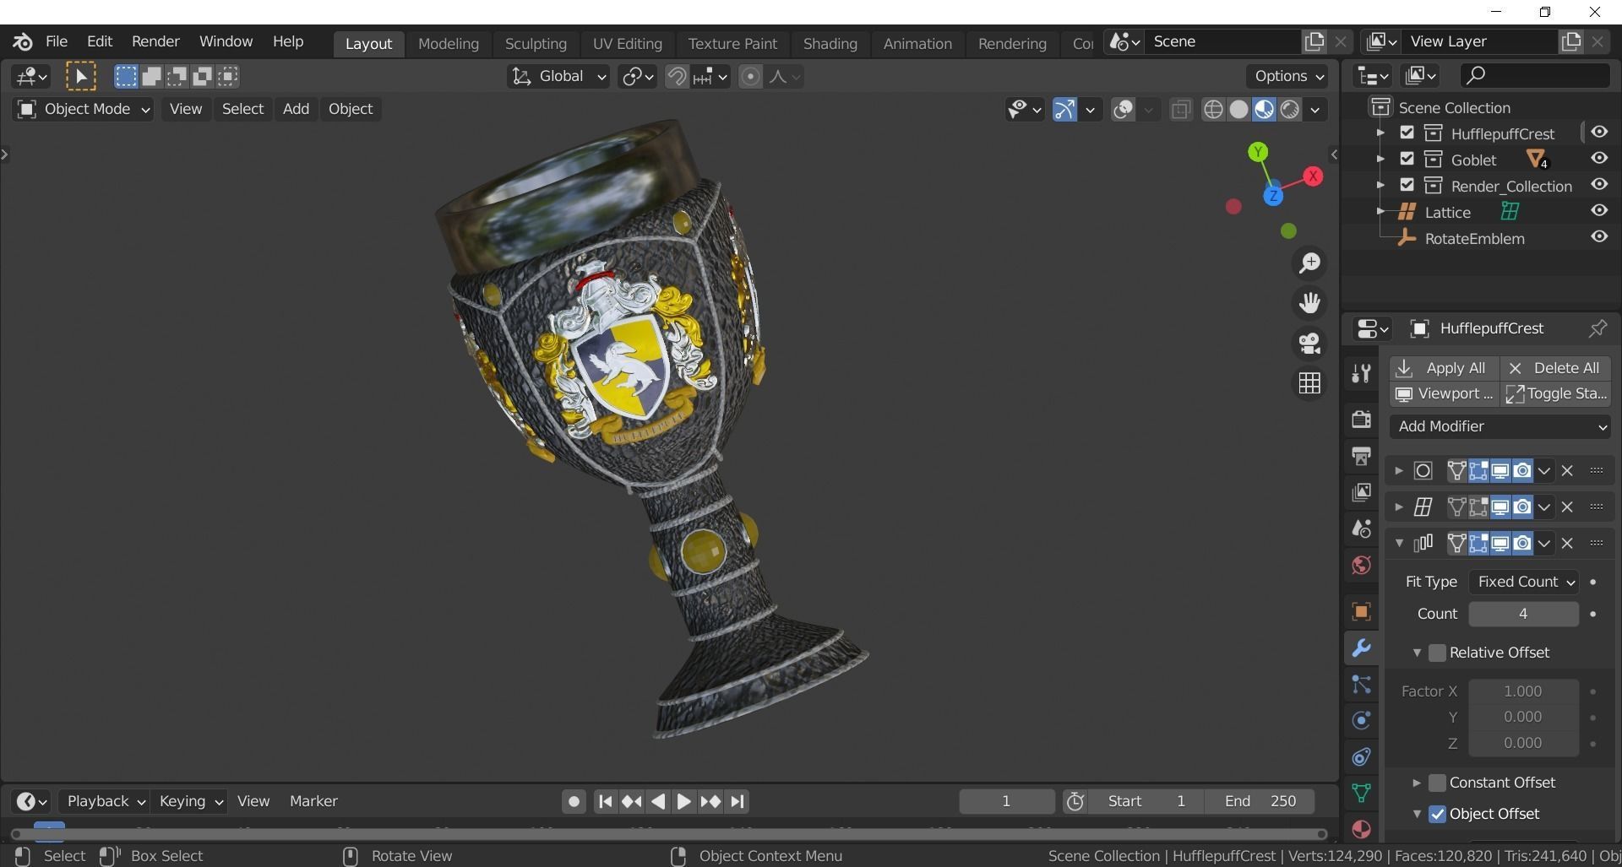Toggle snapping magnet icon
The width and height of the screenshot is (1622, 867).
[x=677, y=77]
